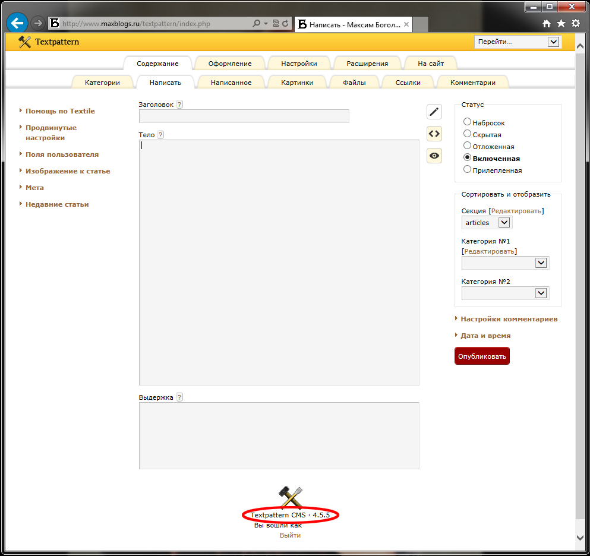Open the browser Home icon
The width and height of the screenshot is (590, 556).
tap(547, 24)
